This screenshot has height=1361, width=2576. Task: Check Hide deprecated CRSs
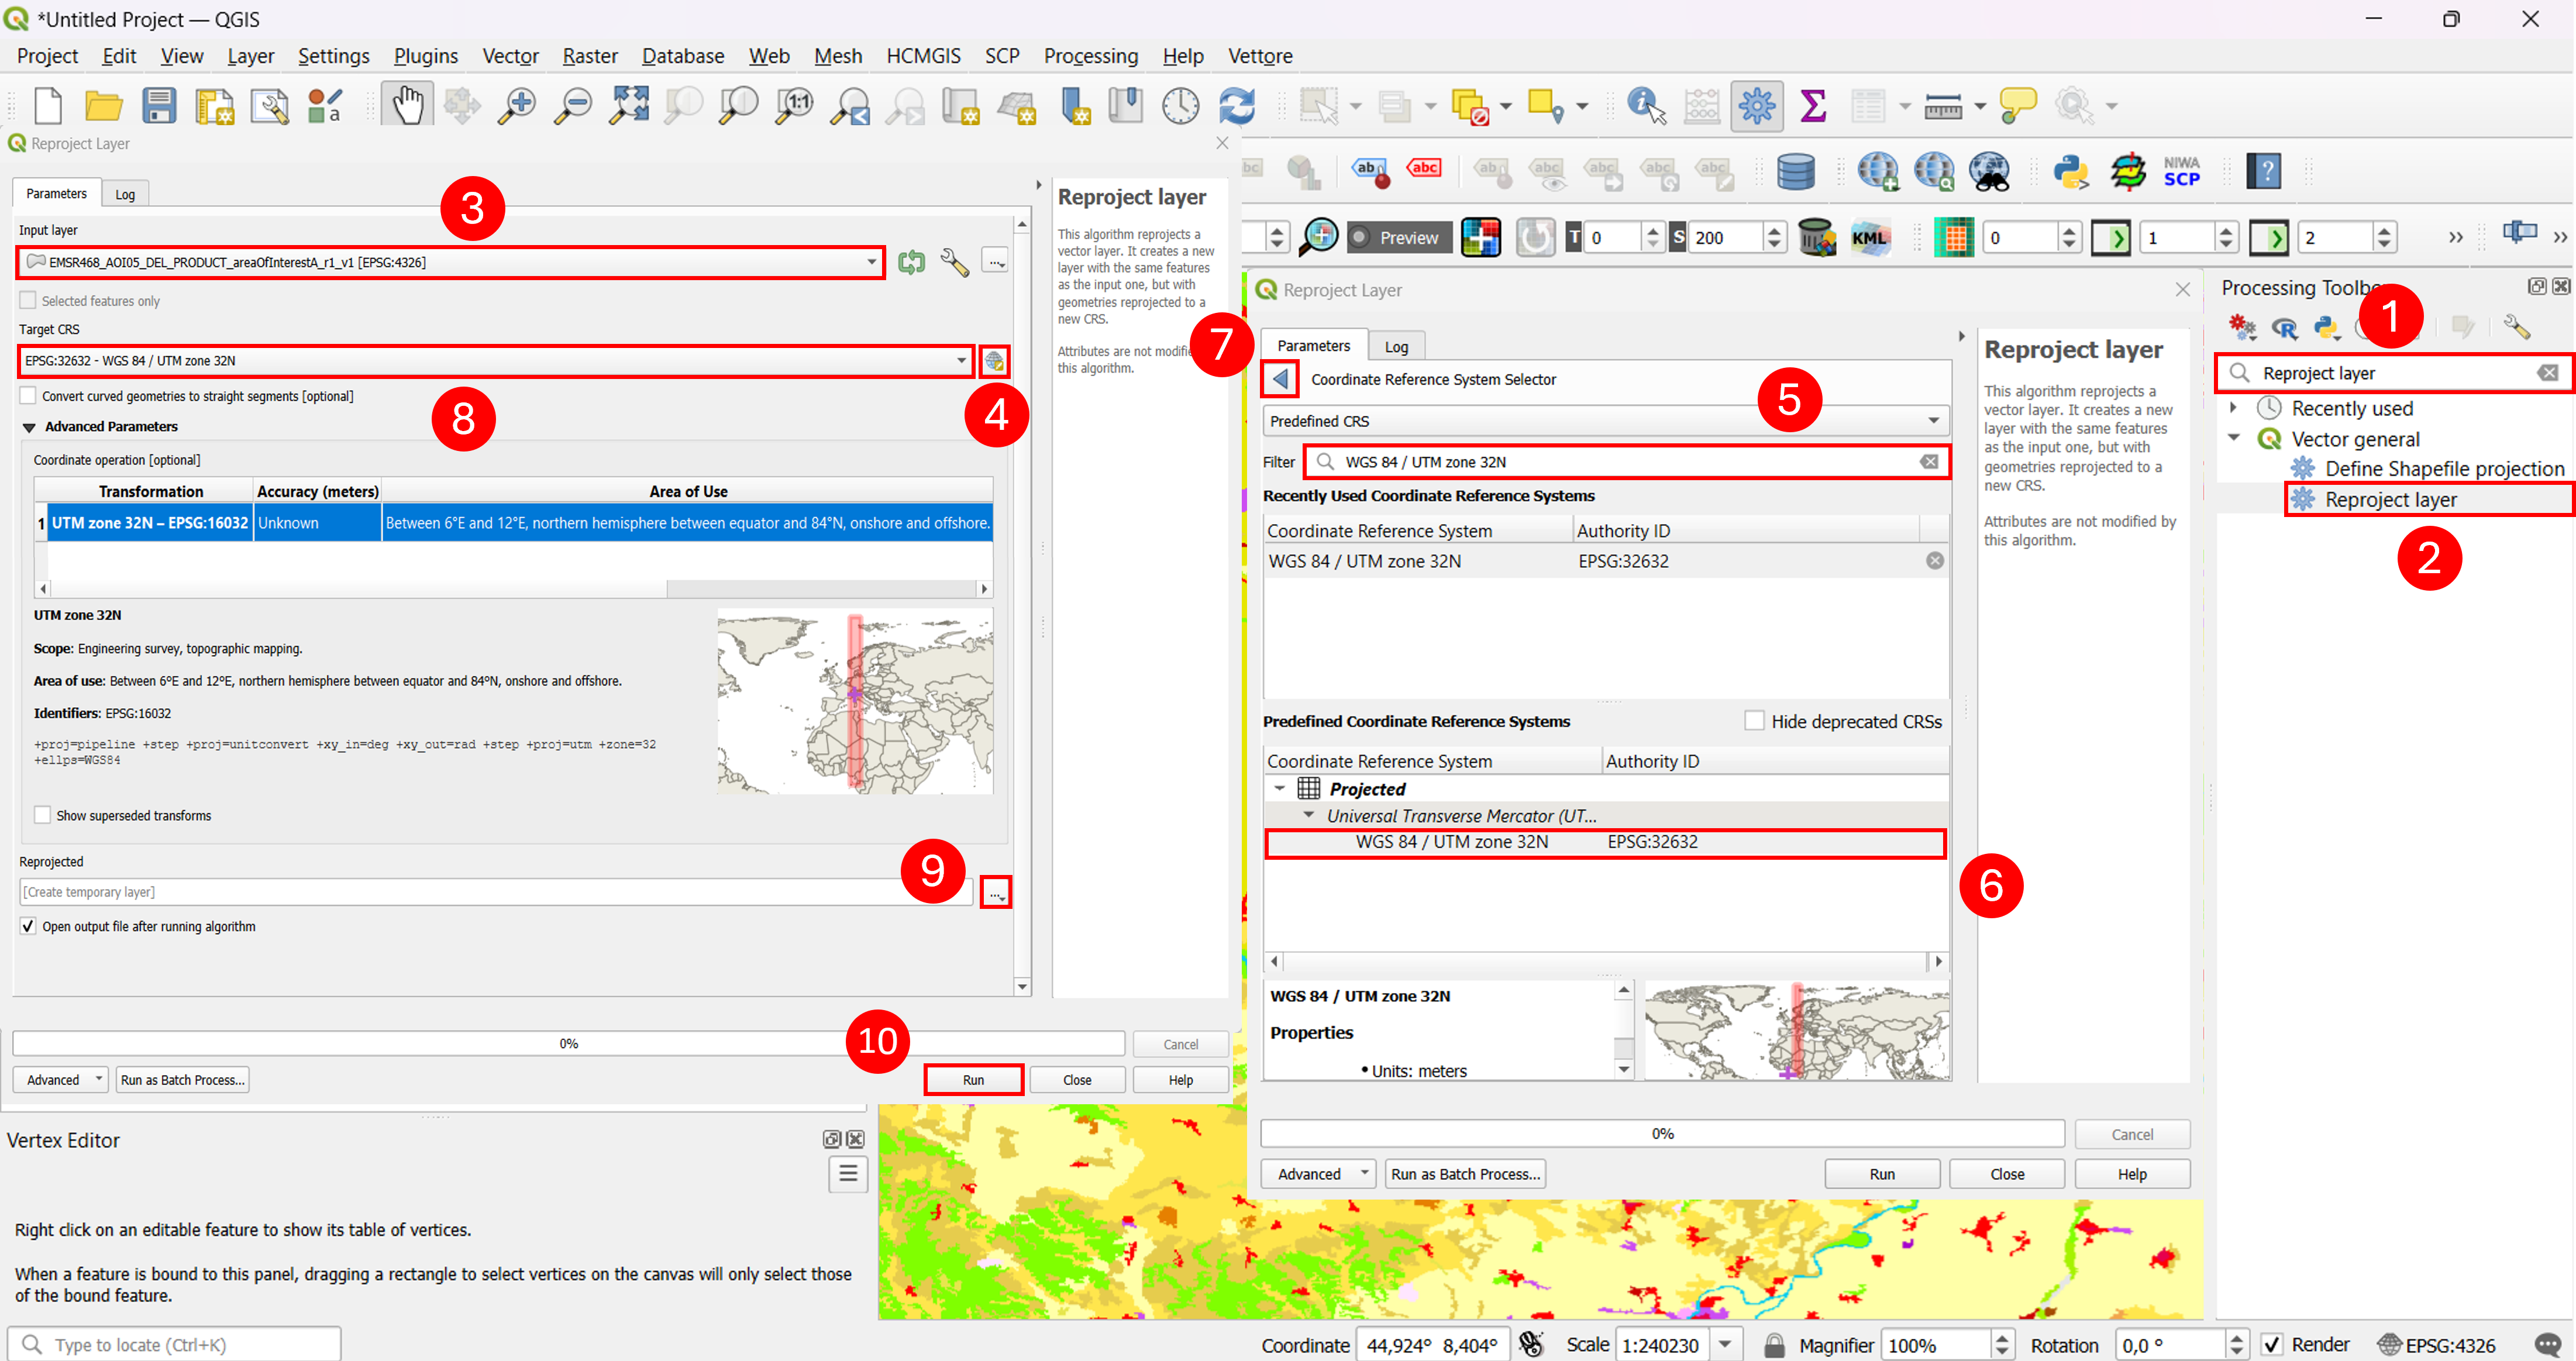point(1754,721)
